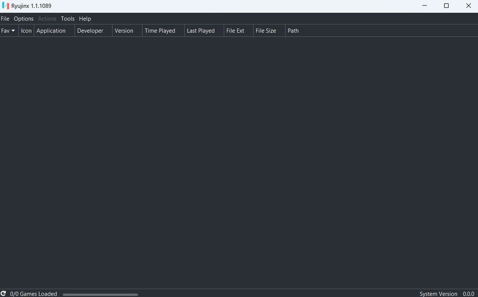Screen dimensions: 478x297
Task: Minimize the Ryujinx window
Action: click(424, 6)
